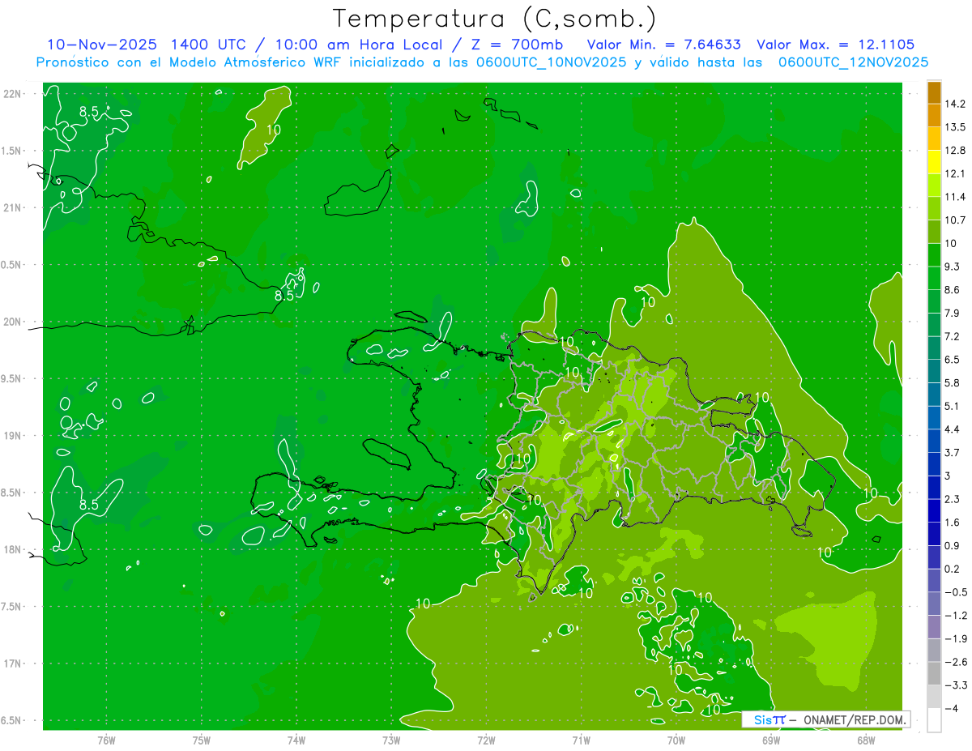The image size is (972, 751).
Task: Pick the gray swatch between -3.3 and -2.6
Action: [934, 674]
